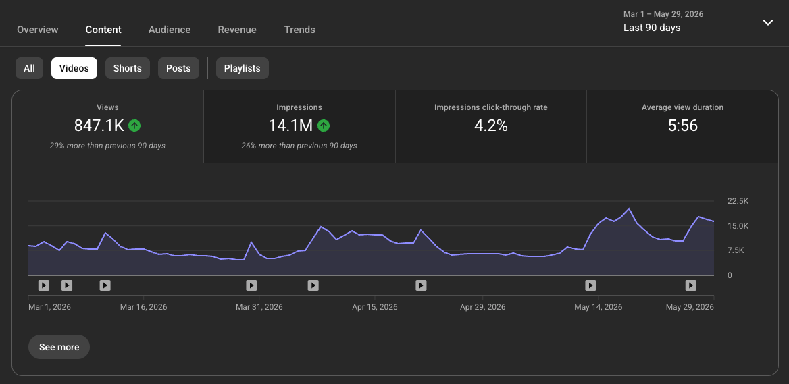Click the video published marker on Mar 1
The width and height of the screenshot is (789, 384).
44,285
